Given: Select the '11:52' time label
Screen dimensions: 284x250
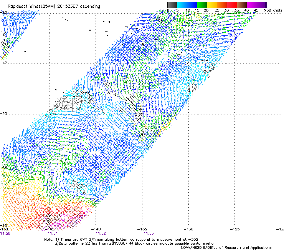Looking at the screenshot, I should click(101, 233).
